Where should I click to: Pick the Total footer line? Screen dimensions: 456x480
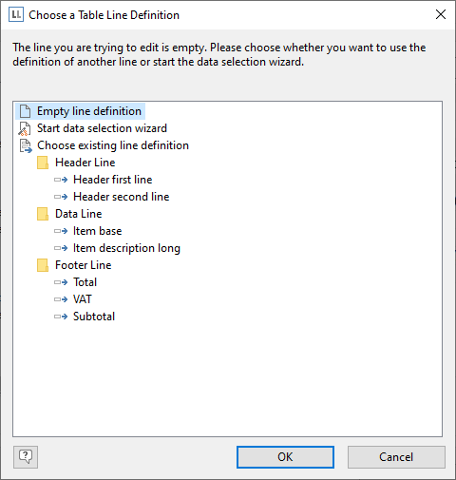coord(85,282)
